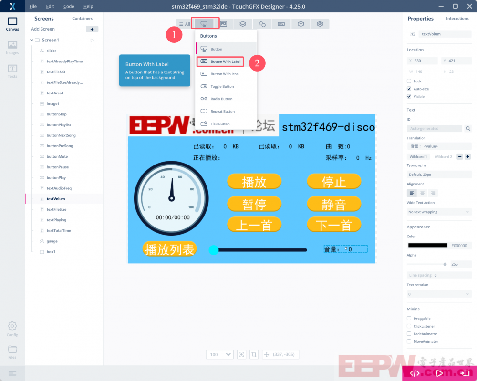Select buttonMute in the widget tree
This screenshot has width=477, height=381.
pyautogui.click(x=57, y=156)
